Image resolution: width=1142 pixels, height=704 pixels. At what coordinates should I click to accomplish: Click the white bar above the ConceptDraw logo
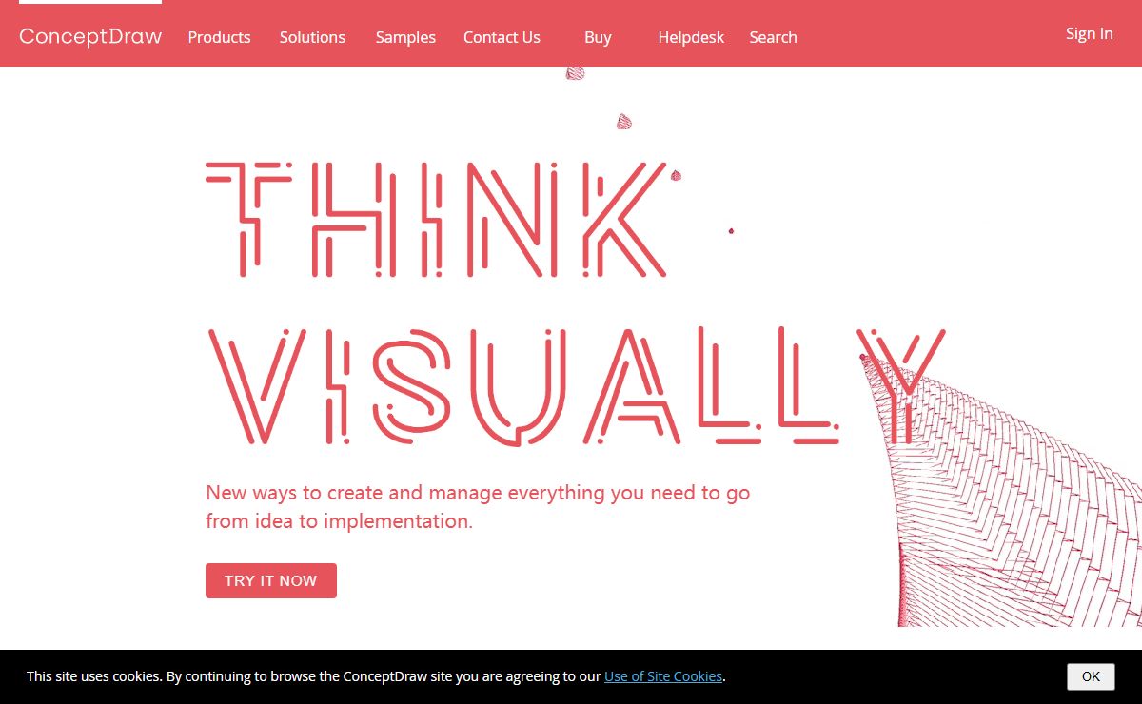[90, 2]
